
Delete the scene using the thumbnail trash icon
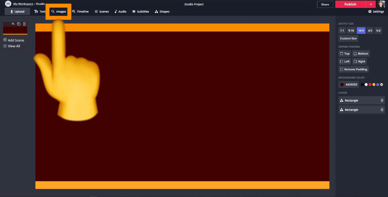[25, 24]
